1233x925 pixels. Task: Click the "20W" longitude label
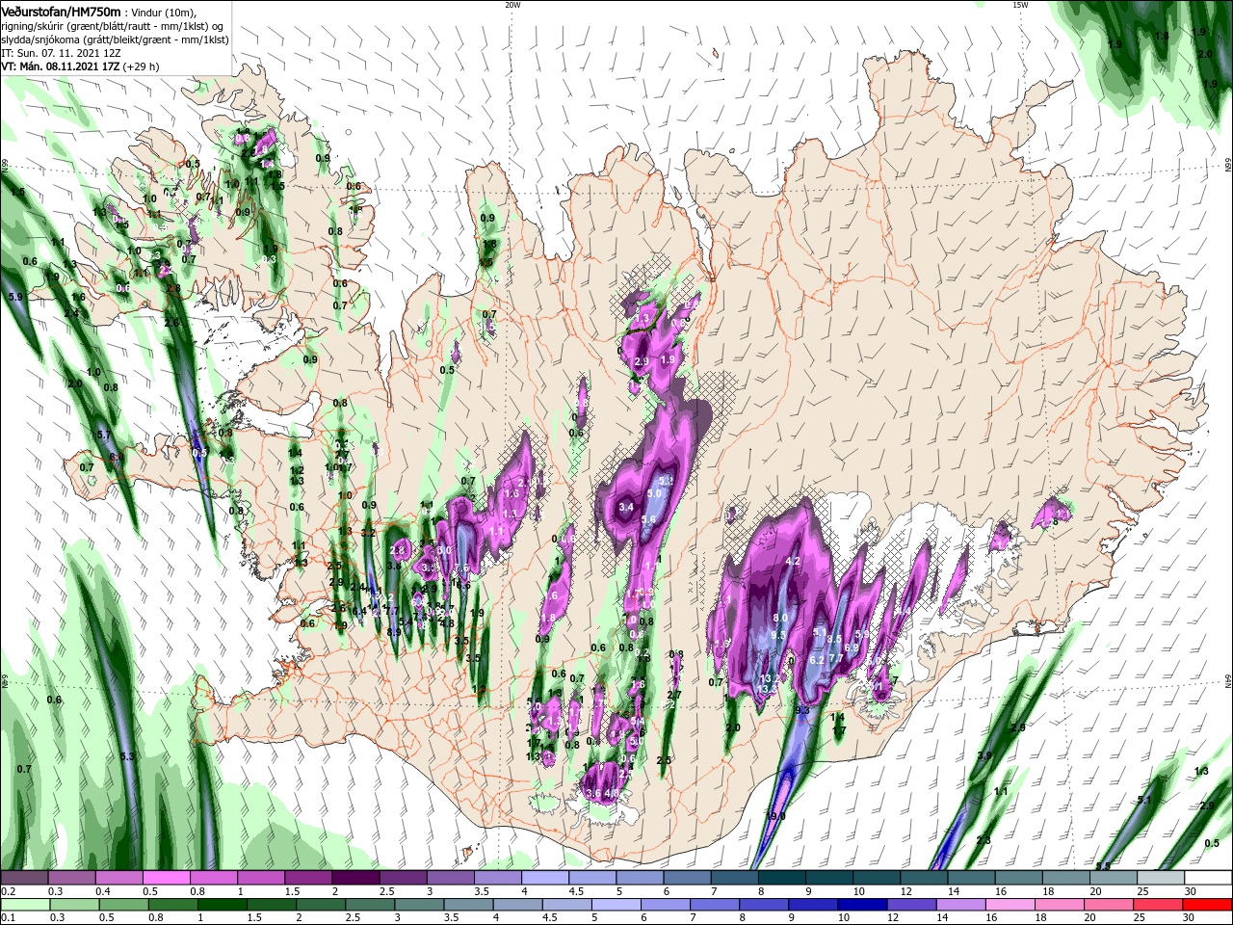tap(512, 5)
